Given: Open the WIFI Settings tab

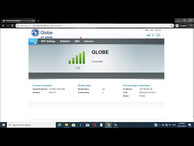Looking at the screenshot, I should point(48,41).
